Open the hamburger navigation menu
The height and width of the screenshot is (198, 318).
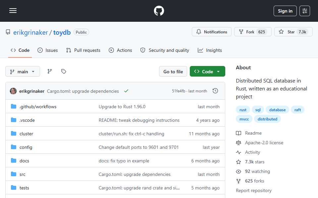tap(13, 11)
